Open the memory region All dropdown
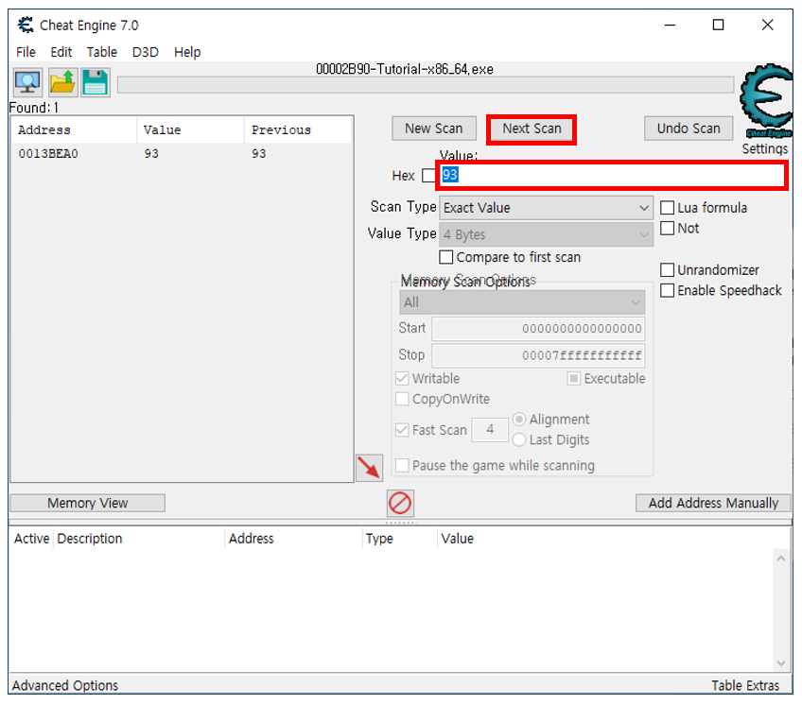Image resolution: width=802 pixels, height=705 pixels. click(x=522, y=302)
